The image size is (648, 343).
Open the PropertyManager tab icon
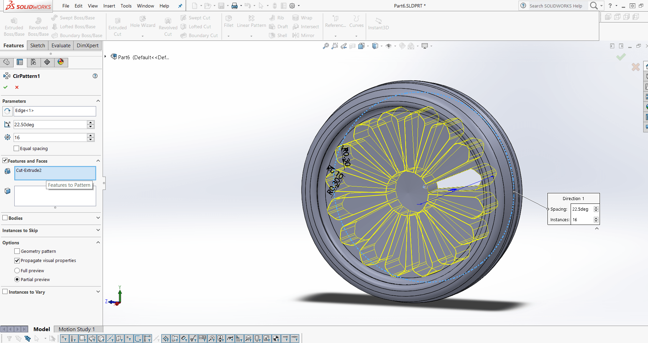pyautogui.click(x=20, y=62)
